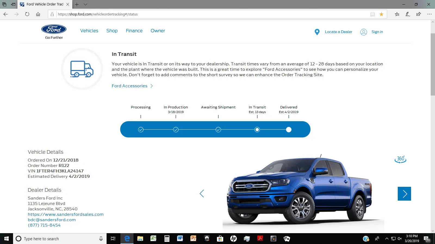
Task: Click the Add notes pen icon
Action: 408,14
